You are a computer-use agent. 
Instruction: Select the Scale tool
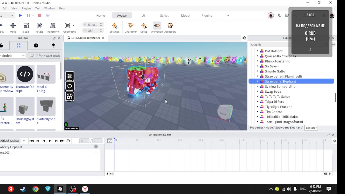26,28
